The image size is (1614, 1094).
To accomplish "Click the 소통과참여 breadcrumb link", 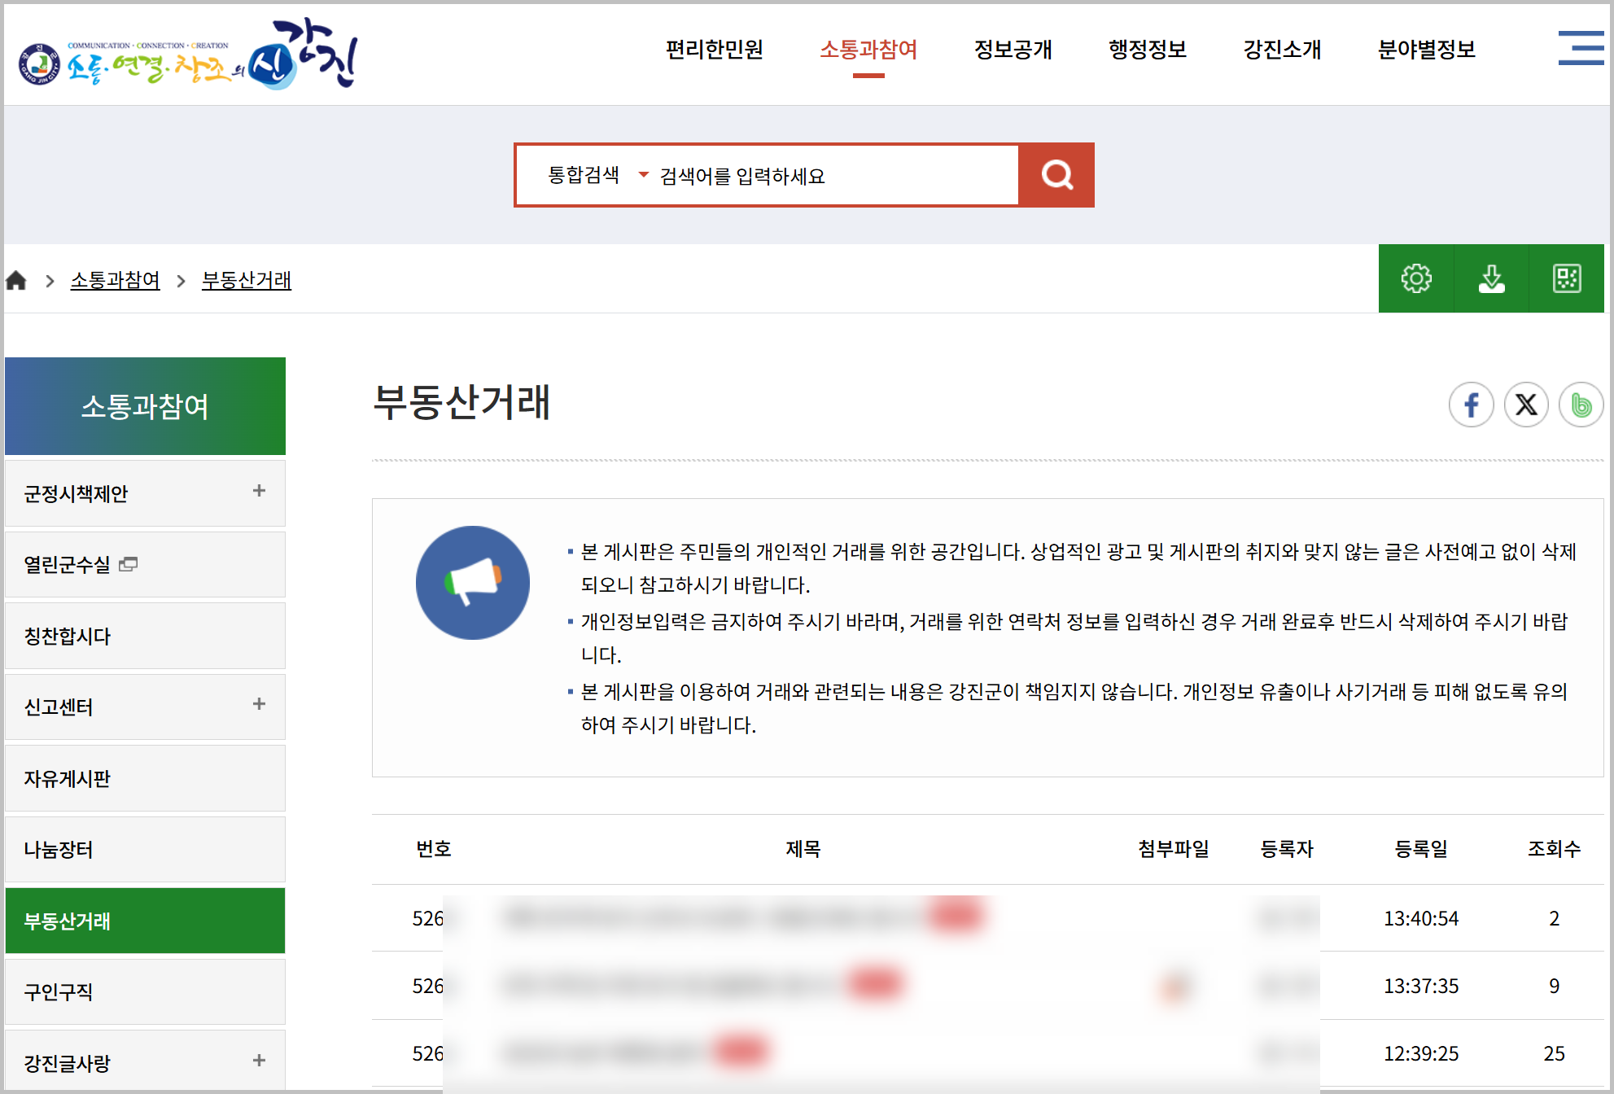I will coord(115,281).
